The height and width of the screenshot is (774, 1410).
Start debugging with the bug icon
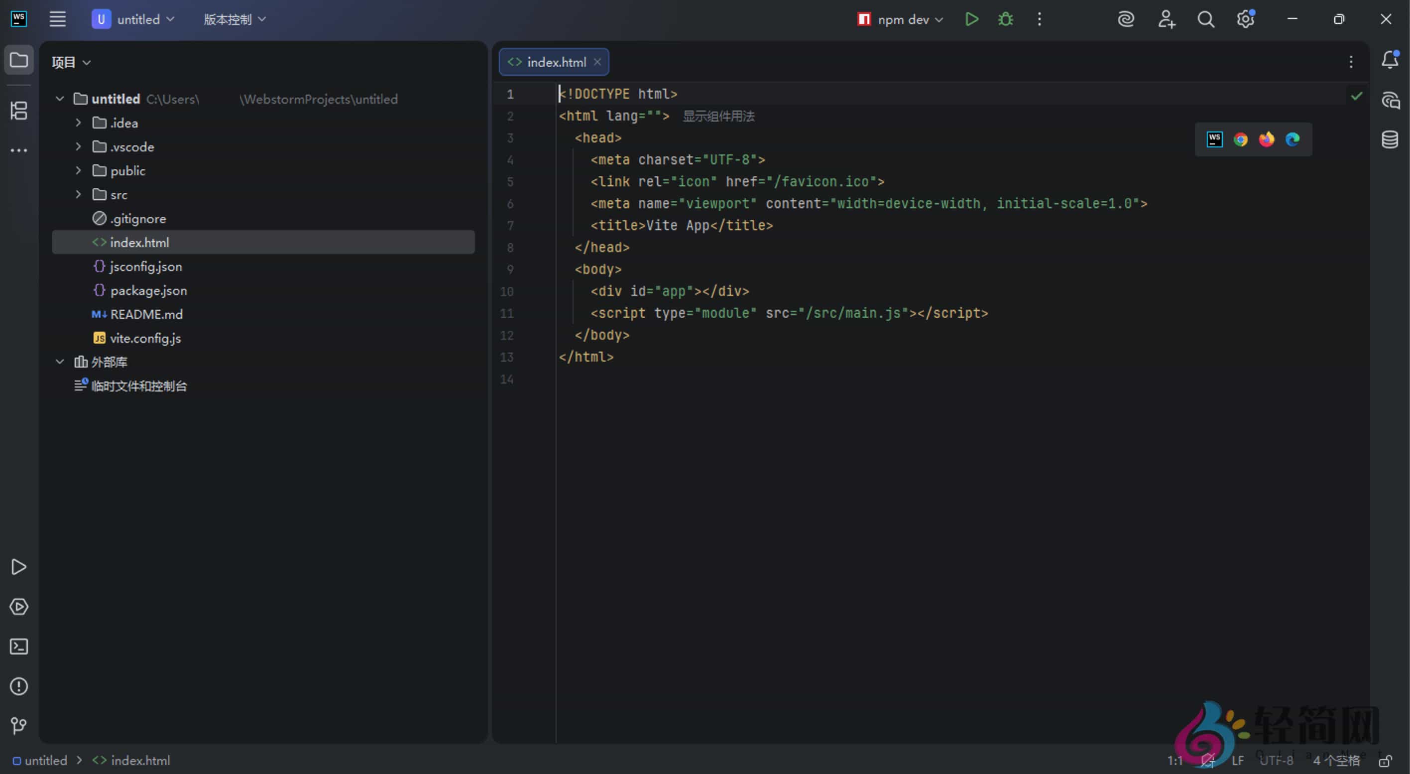(1006, 18)
